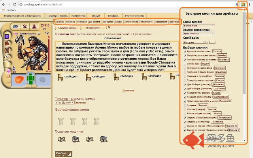The image size is (253, 158).
Task: Click the browser reload icon
Action: [15, 4]
